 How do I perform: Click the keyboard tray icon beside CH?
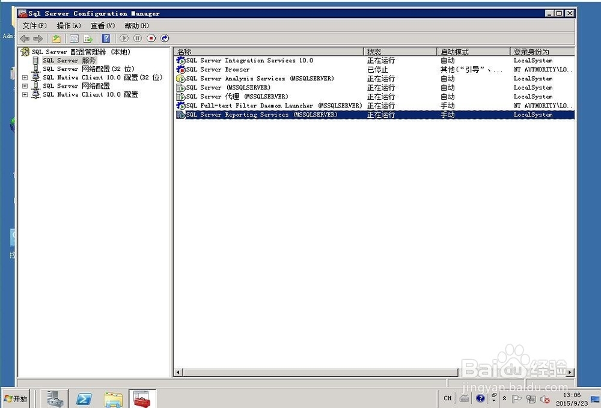464,398
